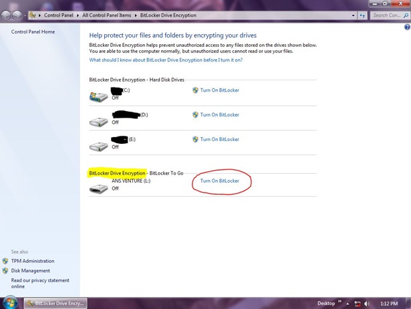Click the Desktop toolbar label in taskbar
The width and height of the screenshot is (411, 309).
point(326,303)
